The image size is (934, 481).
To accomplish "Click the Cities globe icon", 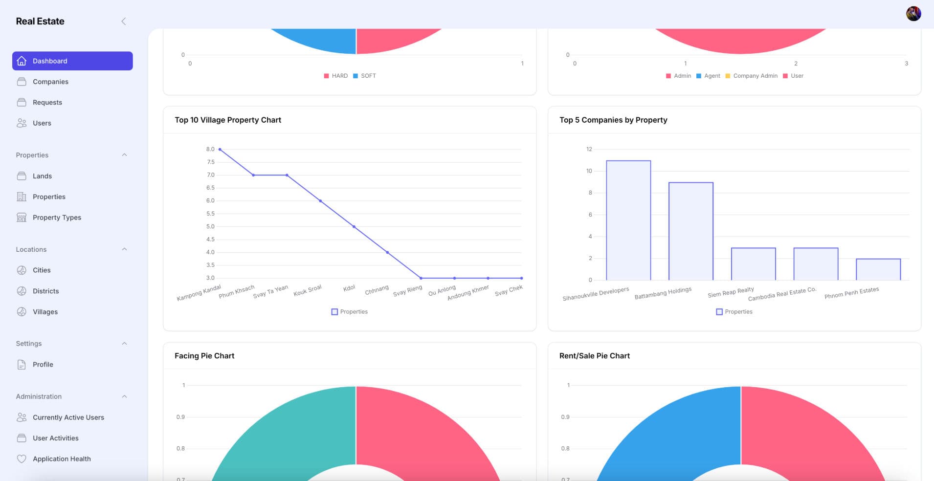I will (22, 270).
